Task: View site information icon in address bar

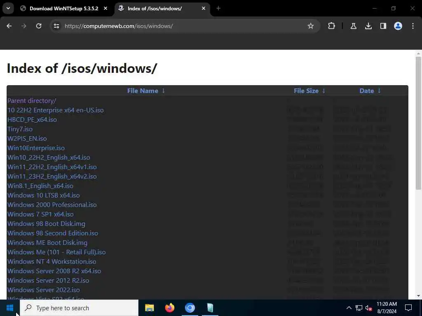Action: (x=56, y=26)
